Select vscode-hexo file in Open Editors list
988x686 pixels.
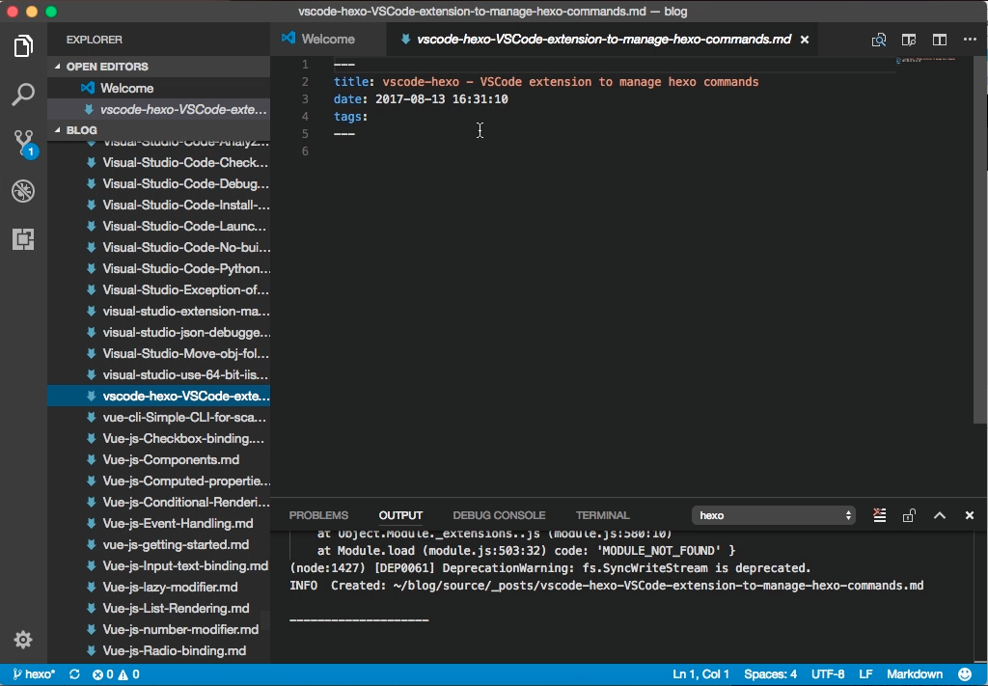click(x=159, y=110)
